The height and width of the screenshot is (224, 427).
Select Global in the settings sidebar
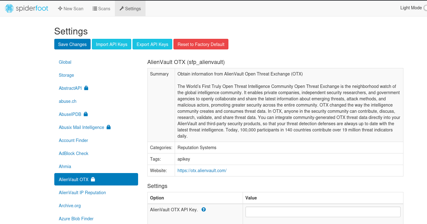pyautogui.click(x=96, y=62)
